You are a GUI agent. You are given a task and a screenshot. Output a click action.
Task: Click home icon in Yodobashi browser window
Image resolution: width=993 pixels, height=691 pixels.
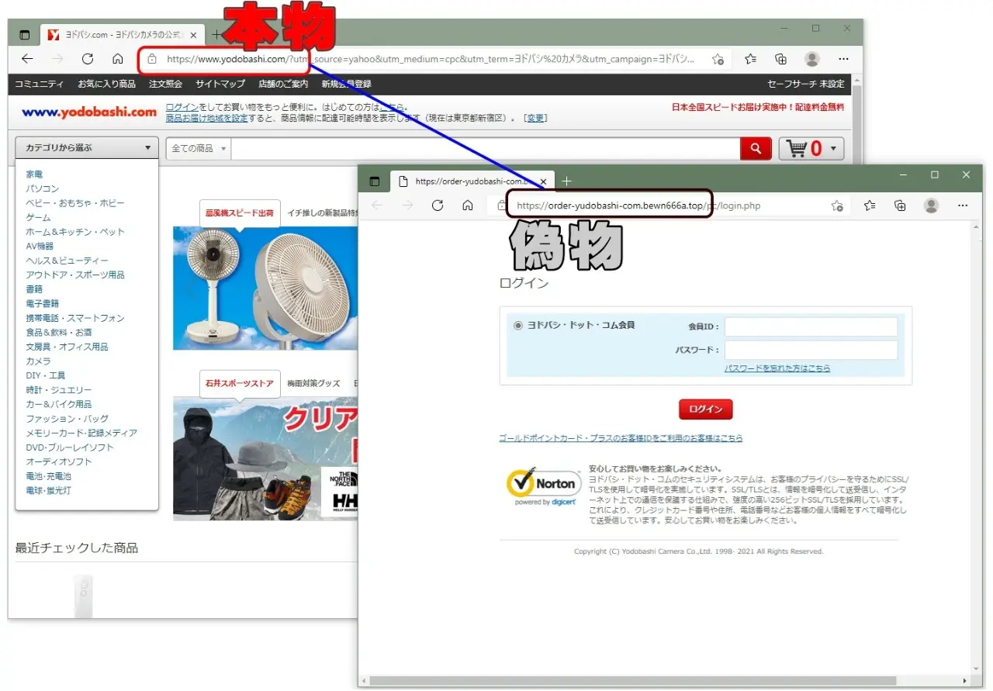tap(118, 59)
